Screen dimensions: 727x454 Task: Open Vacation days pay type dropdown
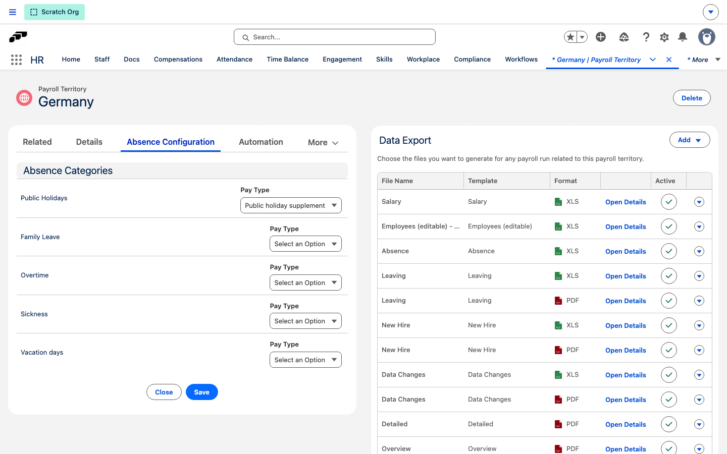305,360
